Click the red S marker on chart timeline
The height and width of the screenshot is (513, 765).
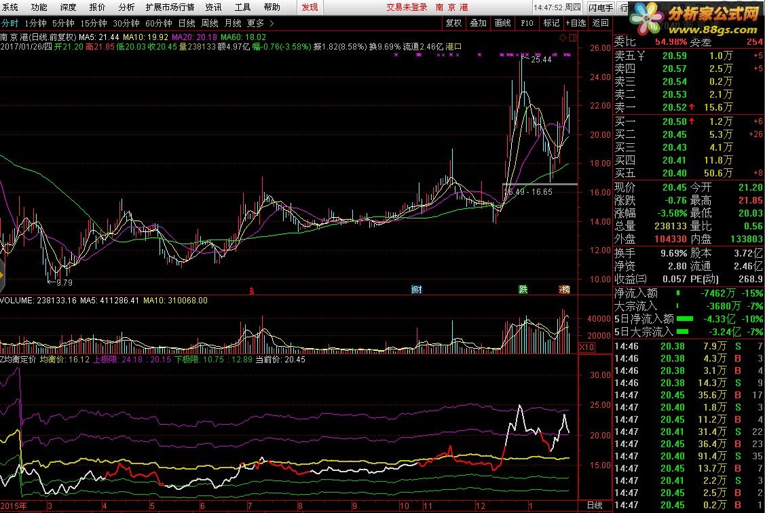(x=252, y=290)
